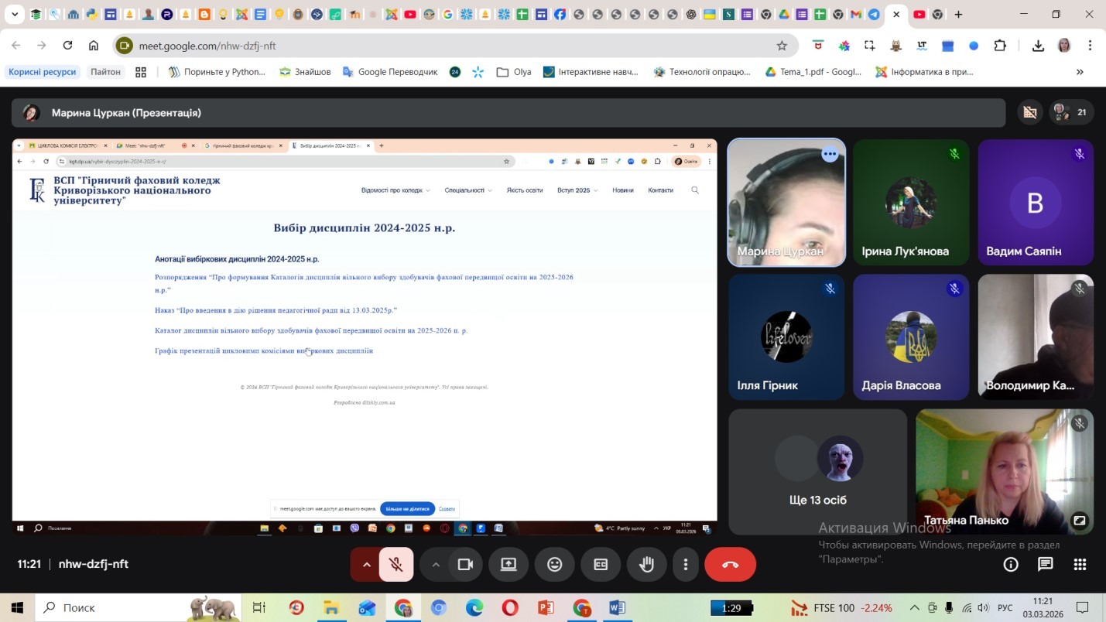1106x622 pixels.
Task: Click the Ще 13 осіб tile
Action: (817, 472)
